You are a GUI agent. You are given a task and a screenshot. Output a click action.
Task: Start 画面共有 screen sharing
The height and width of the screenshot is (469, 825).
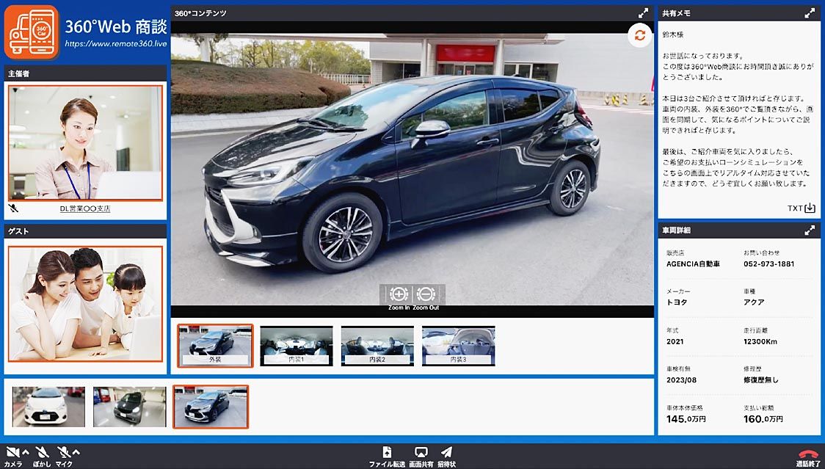tap(421, 452)
